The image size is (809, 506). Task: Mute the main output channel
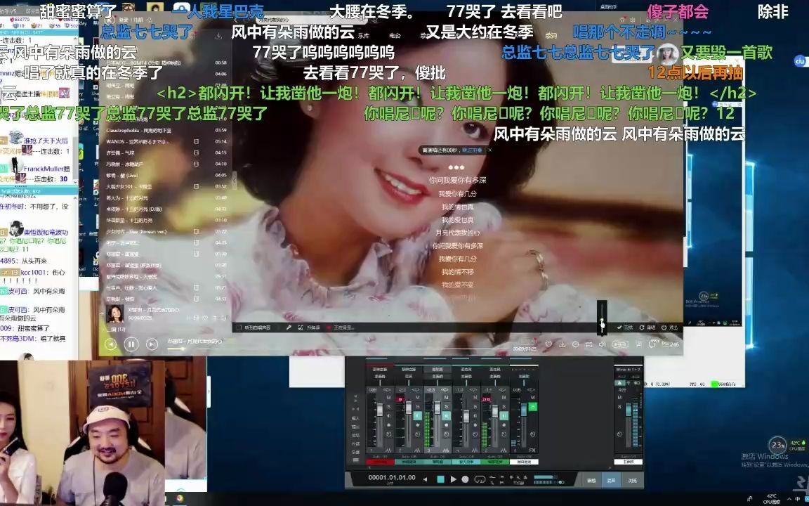pos(619,398)
